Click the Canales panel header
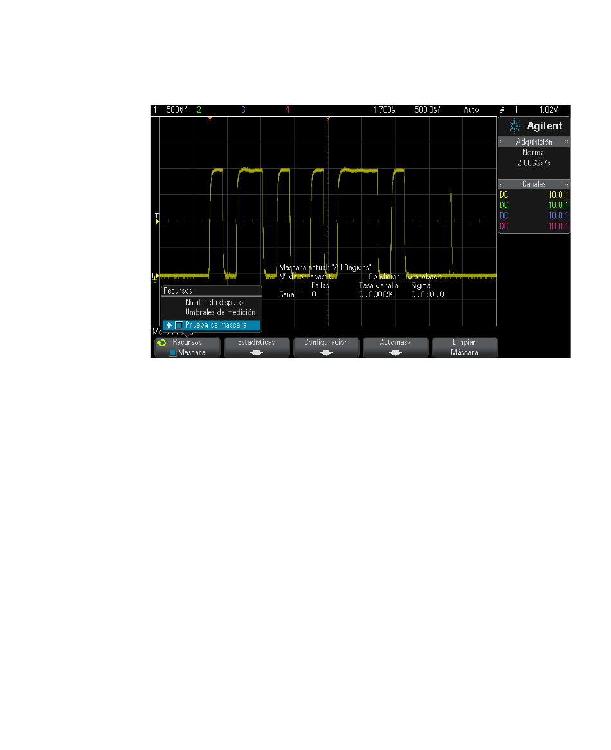 click(534, 184)
